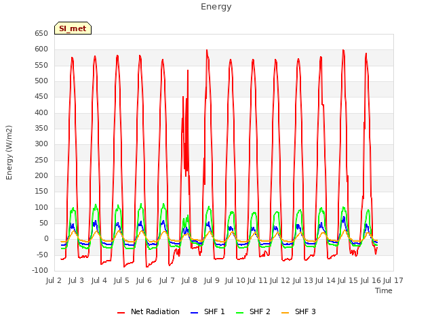
Task: Click the Jul 15 tick label
Action: 348,280
